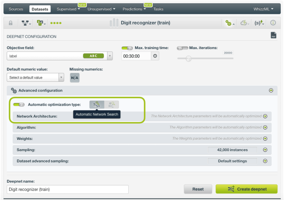Select Automatic Network Search icon

pyautogui.click(x=97, y=105)
